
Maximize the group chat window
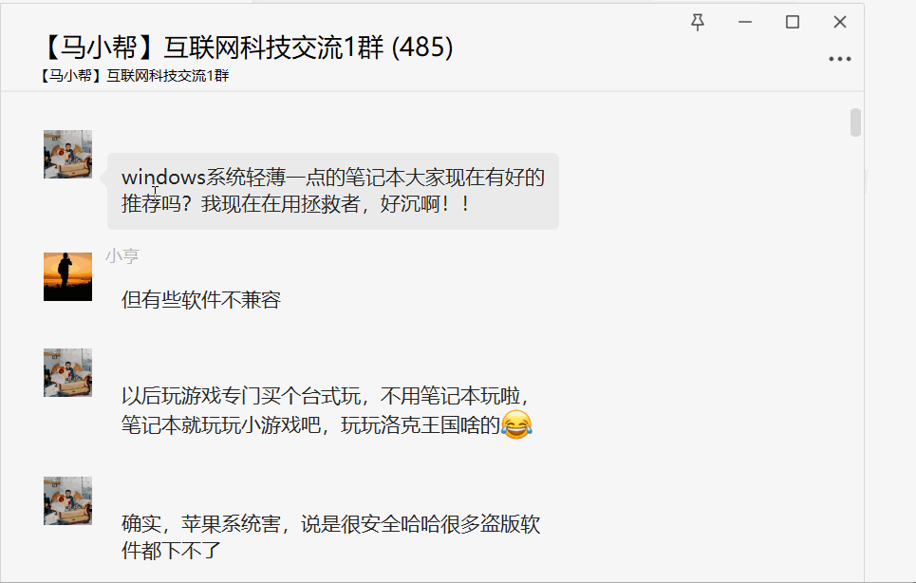tap(793, 22)
